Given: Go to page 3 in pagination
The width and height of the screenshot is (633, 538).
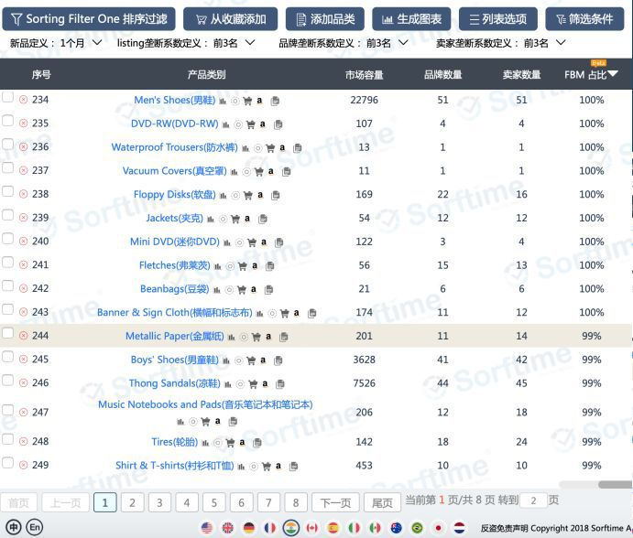Looking at the screenshot, I should point(159,502).
